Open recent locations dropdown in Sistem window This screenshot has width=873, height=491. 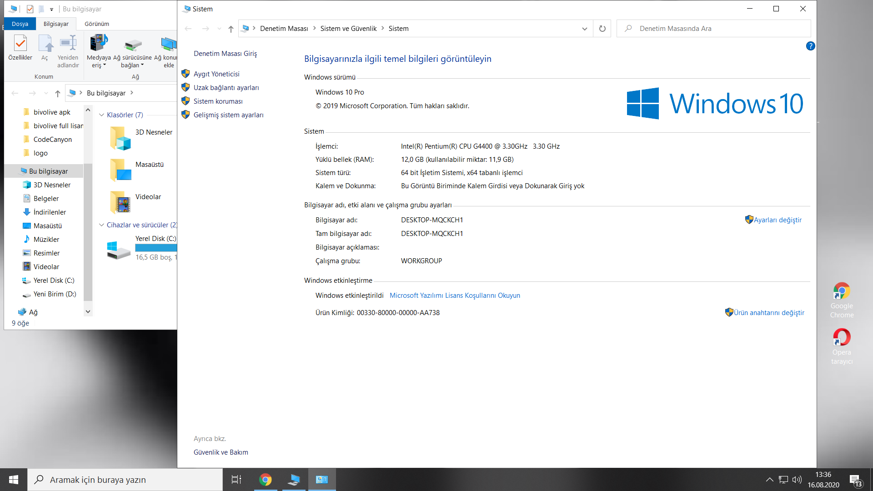click(219, 29)
